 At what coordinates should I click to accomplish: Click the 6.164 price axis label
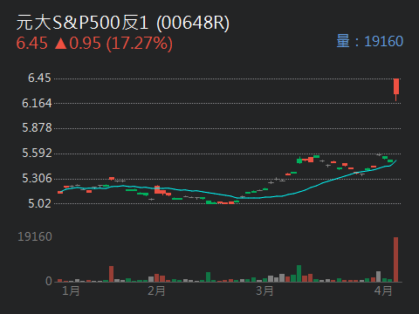(37, 103)
